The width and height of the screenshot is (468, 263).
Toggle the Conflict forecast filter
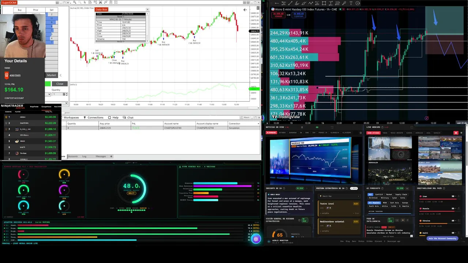coord(379,194)
